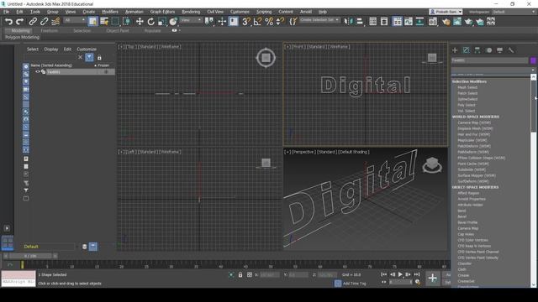Screen dimensions: 538x302
Task: Open the Modifiers menu
Action: [x=110, y=12]
